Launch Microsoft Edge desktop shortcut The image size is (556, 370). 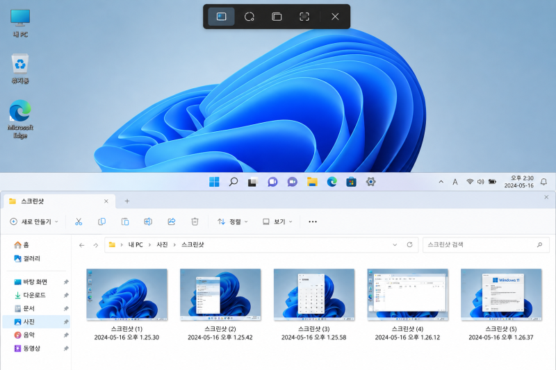coord(20,119)
